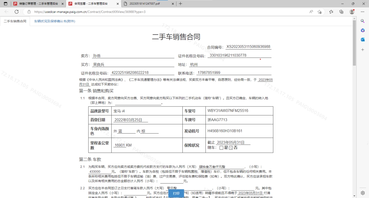This screenshot has width=369, height=198.
Task: Click first registration date 2022年03月25日
Action: [128, 120]
